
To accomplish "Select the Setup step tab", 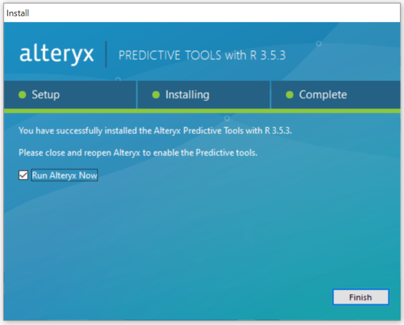I will [x=70, y=95].
